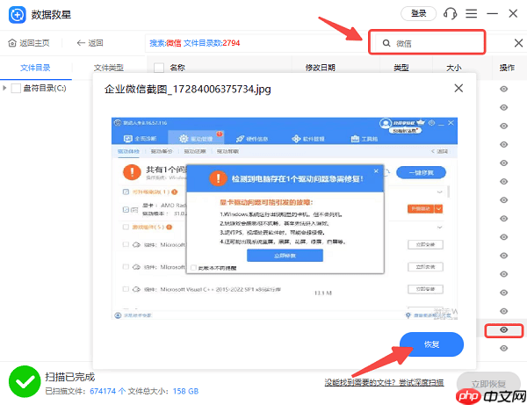Click the green scan complete checkmark icon
Viewport: 527px width, 405px height.
tap(25, 381)
